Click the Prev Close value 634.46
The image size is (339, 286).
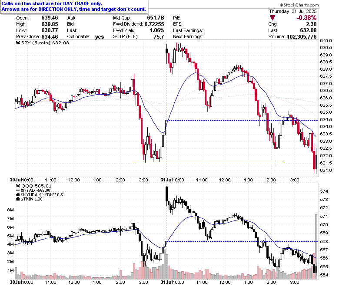50,37
